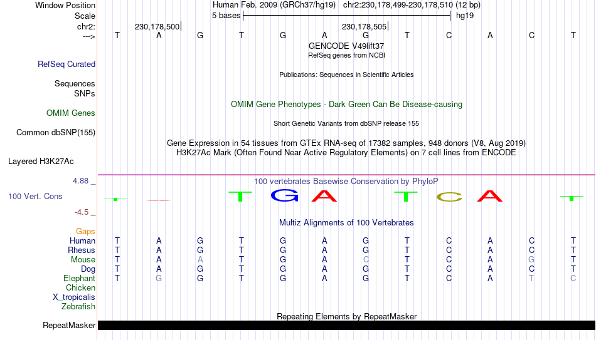The height and width of the screenshot is (340, 596).
Task: Open 'Publications: Sequences in Scientific Articles' title
Action: 346,75
